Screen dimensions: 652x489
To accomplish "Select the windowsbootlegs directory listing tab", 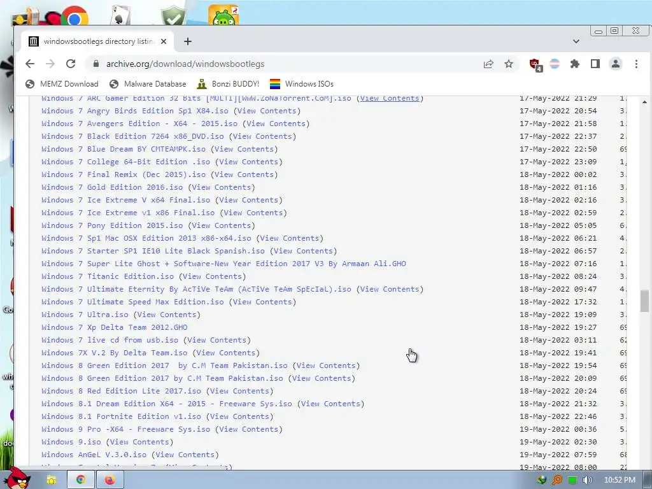I will (x=97, y=41).
